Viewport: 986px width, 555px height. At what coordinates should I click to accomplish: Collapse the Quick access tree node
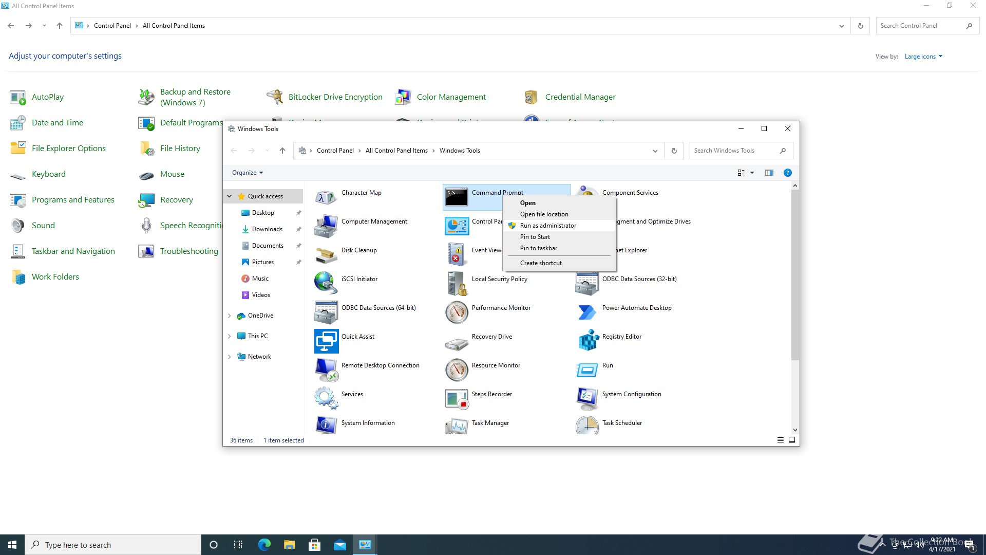pyautogui.click(x=230, y=196)
